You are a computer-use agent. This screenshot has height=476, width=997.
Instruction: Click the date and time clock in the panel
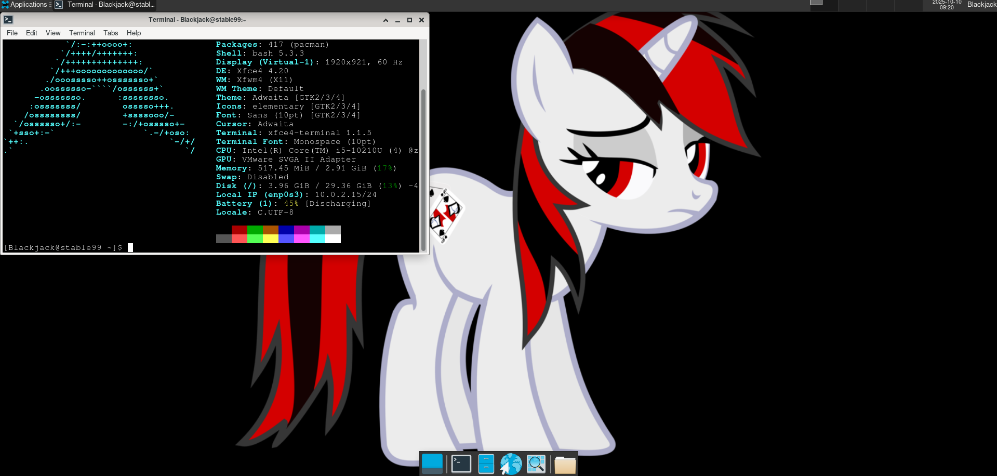[x=947, y=5]
